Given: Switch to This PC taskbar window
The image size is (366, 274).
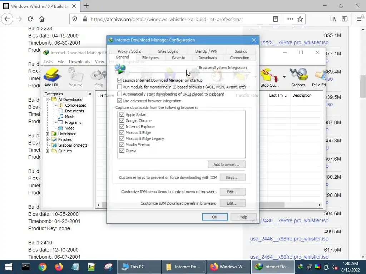Looking at the screenshot, I should (139, 267).
